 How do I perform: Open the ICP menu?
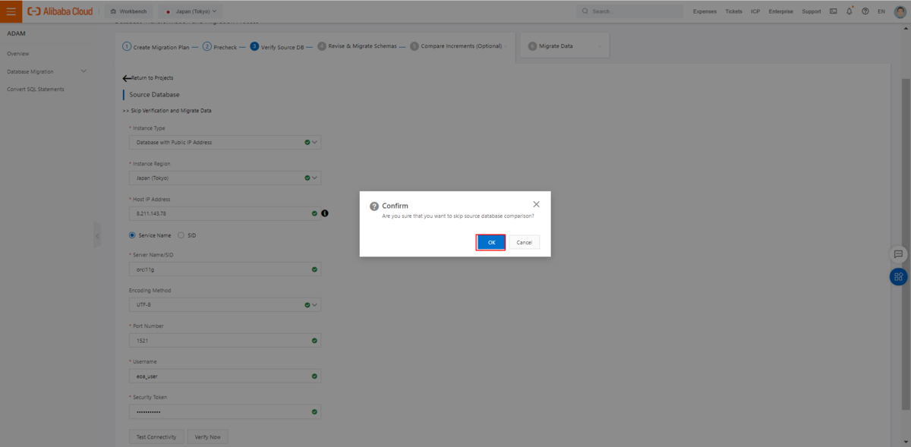[755, 11]
